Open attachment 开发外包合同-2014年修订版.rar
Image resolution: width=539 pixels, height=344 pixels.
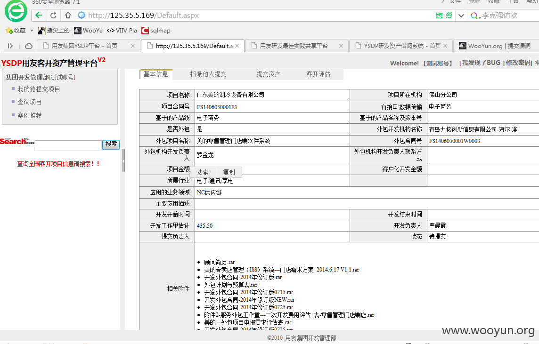tap(243, 277)
